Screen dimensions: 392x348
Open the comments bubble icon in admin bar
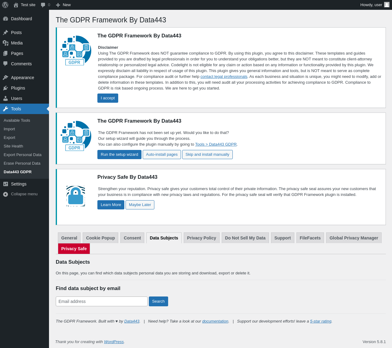coord(43,5)
